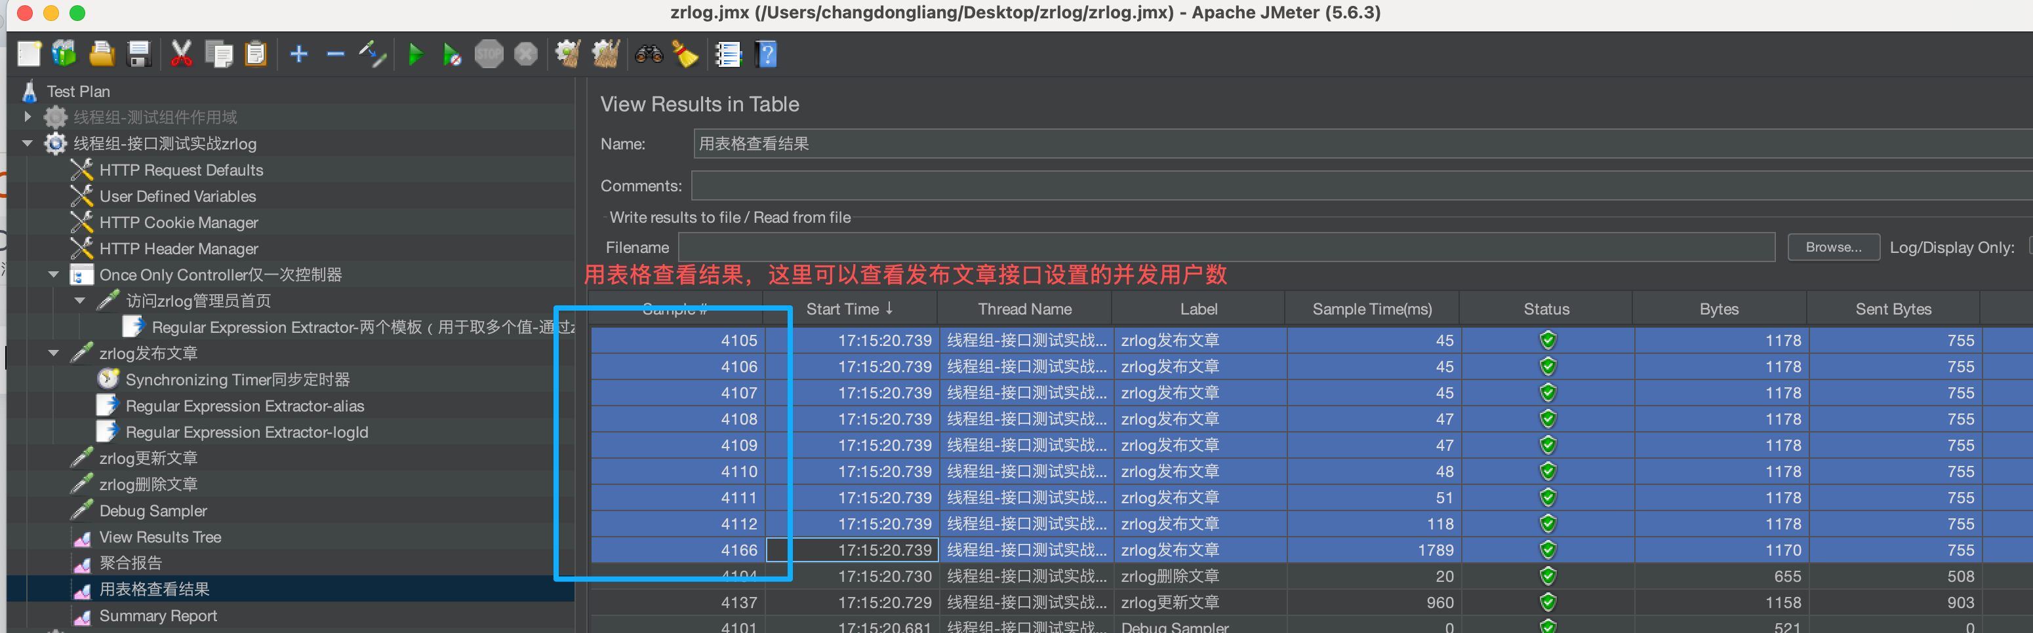2033x633 pixels.
Task: Collapse the zrlog发布文章 sampler node
Action: (x=54, y=353)
